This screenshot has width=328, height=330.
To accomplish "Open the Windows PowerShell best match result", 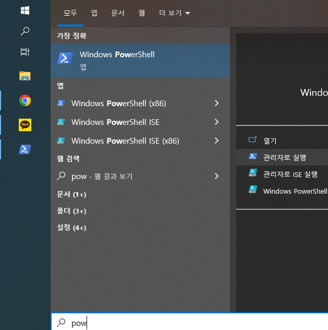I will pyautogui.click(x=140, y=60).
